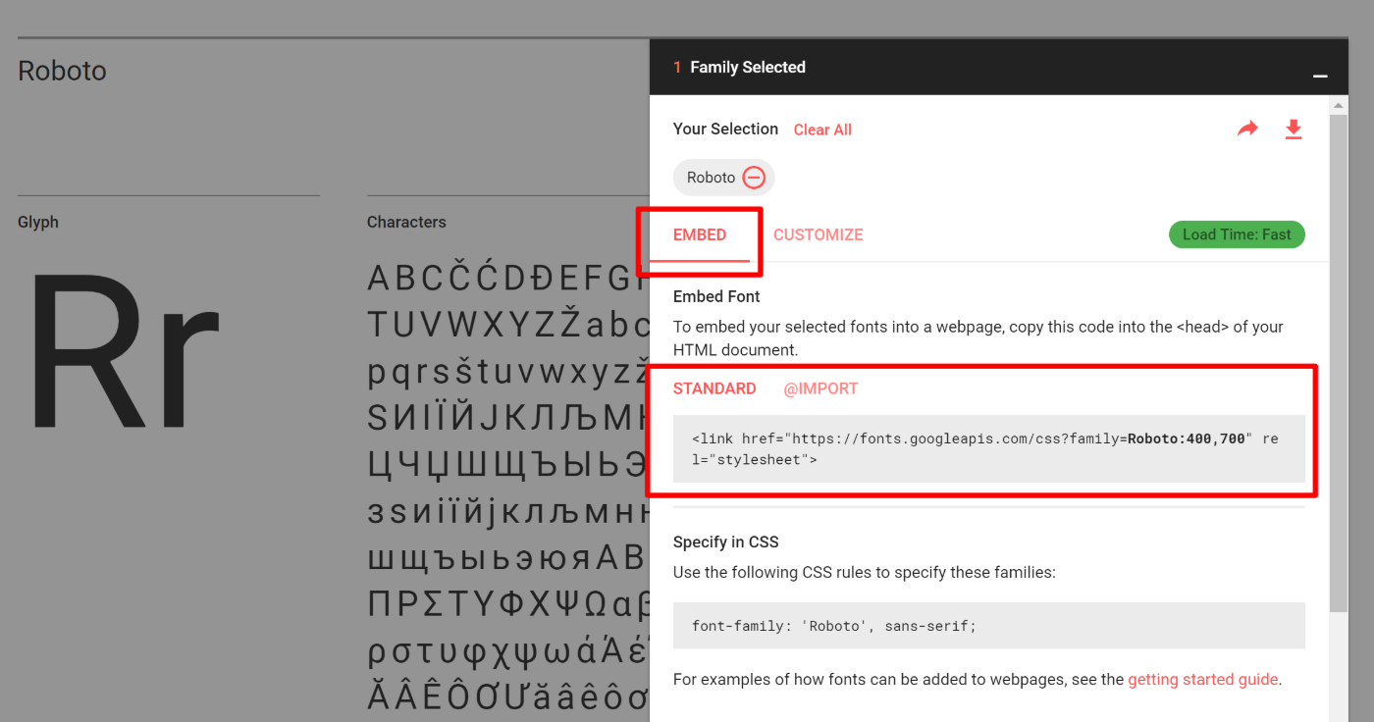This screenshot has width=1374, height=722.
Task: Select the STANDARD embed option
Action: tap(714, 388)
